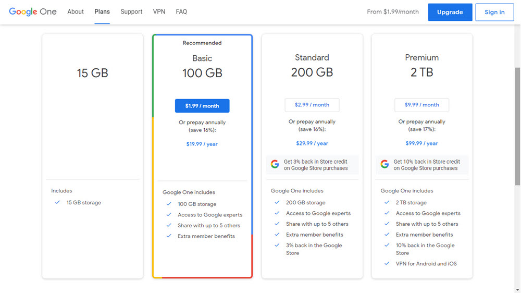Click the page vertical scrollbar

[x=517, y=126]
